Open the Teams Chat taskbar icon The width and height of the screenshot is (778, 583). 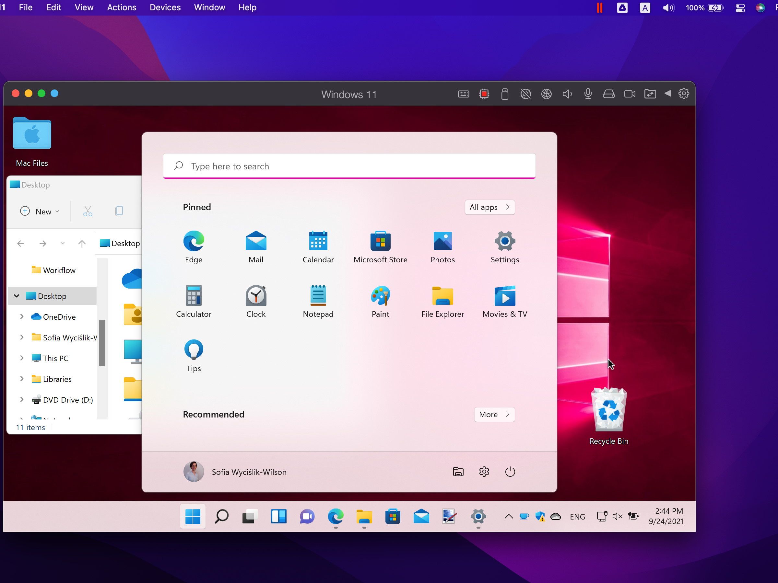[x=307, y=516]
